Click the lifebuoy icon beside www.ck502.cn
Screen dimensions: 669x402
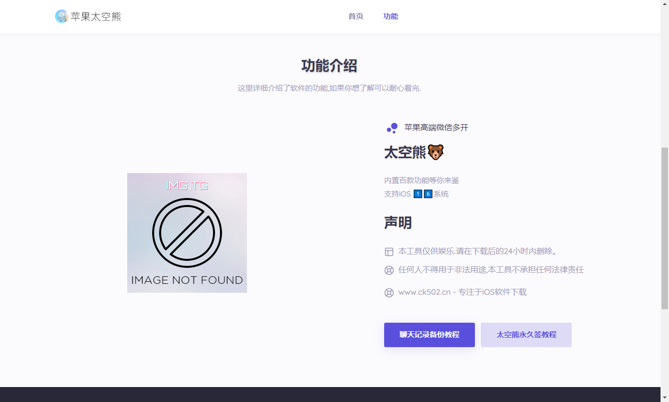click(x=389, y=293)
